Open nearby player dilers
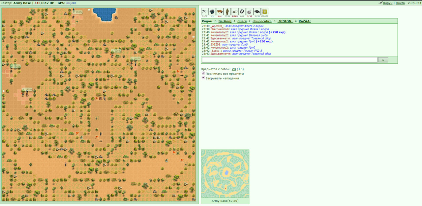 242,21
